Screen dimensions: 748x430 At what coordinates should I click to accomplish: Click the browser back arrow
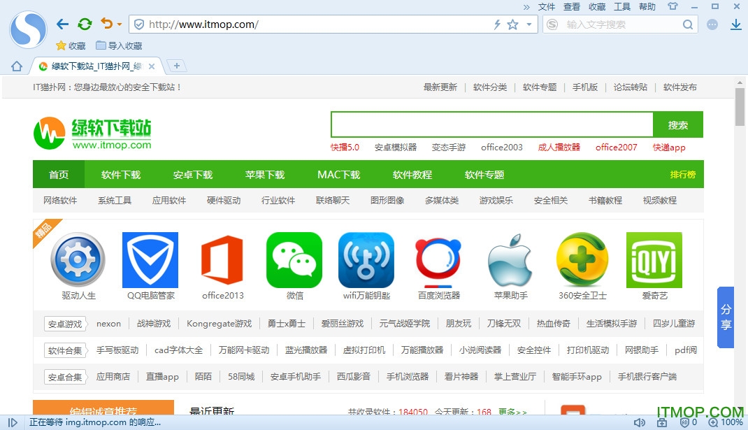(x=62, y=24)
